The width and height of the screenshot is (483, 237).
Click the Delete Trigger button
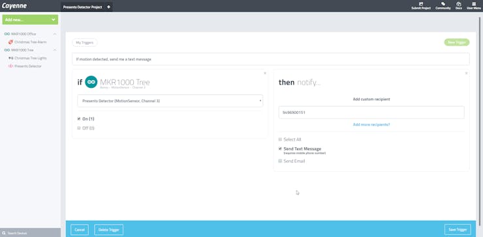coord(109,230)
